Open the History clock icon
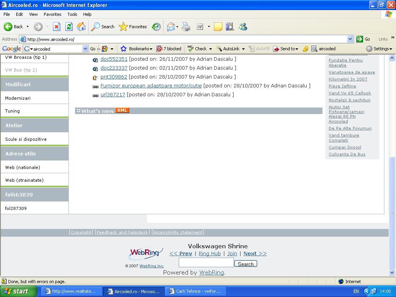The image size is (396, 297). tap(156, 27)
